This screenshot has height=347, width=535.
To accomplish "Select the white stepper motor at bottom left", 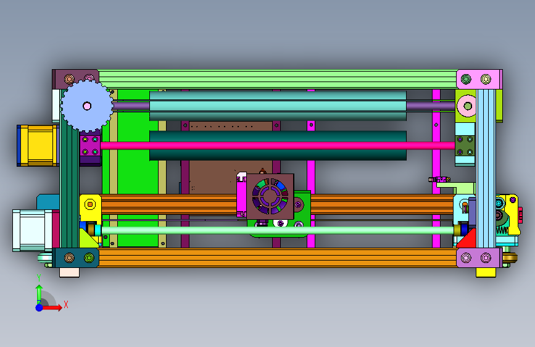I will click(x=33, y=230).
